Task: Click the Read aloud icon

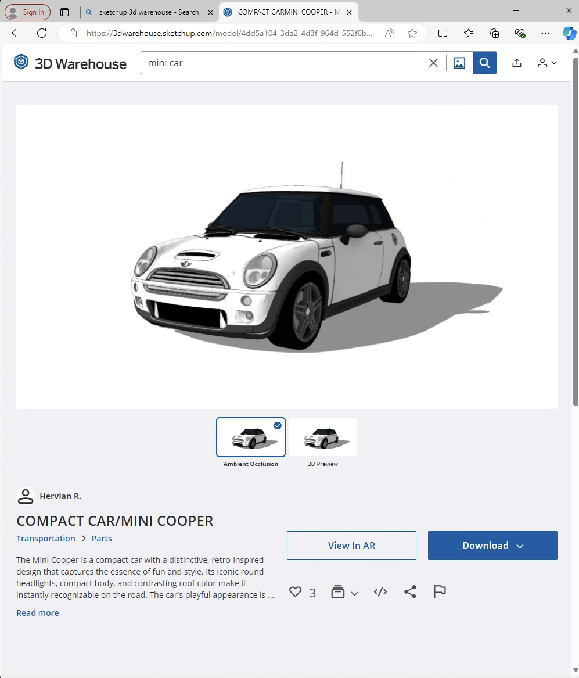Action: [389, 33]
